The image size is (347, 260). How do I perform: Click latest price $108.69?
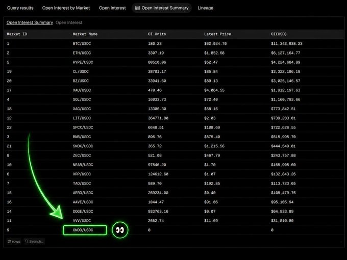[x=212, y=127]
